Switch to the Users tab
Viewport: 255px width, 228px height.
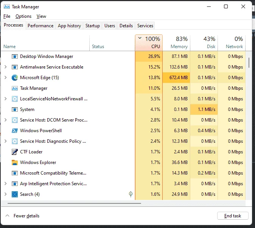(110, 26)
